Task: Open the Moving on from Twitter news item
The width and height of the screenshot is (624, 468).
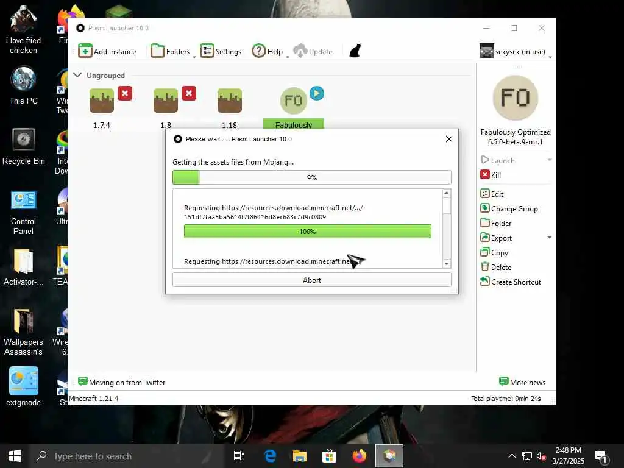Action: click(122, 382)
